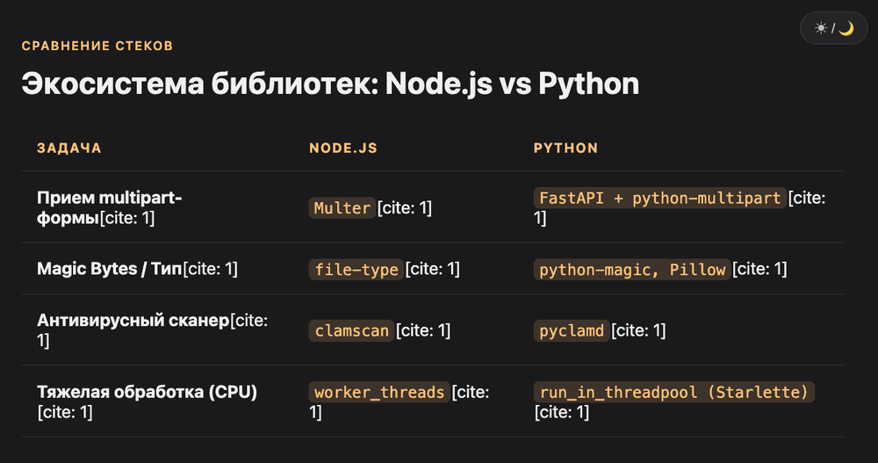Screen dimensions: 878x463
Task: Click the FastAPI + python-multipart tag
Action: tap(659, 198)
